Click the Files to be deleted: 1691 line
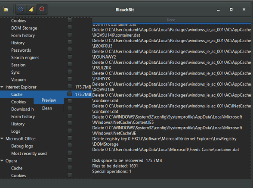253x188 pixels. (115, 166)
